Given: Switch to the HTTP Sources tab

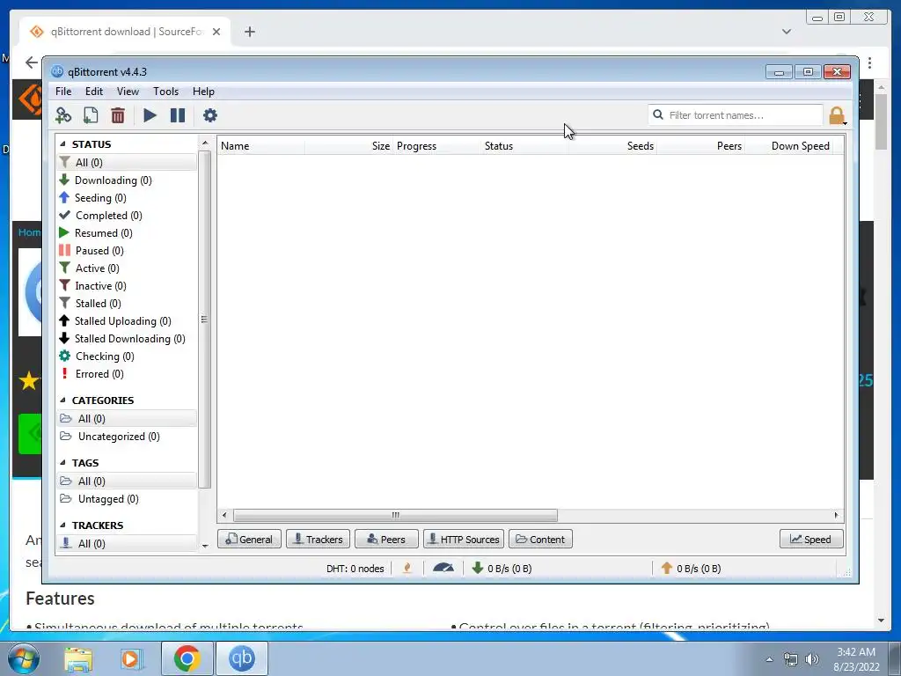Looking at the screenshot, I should [x=464, y=540].
